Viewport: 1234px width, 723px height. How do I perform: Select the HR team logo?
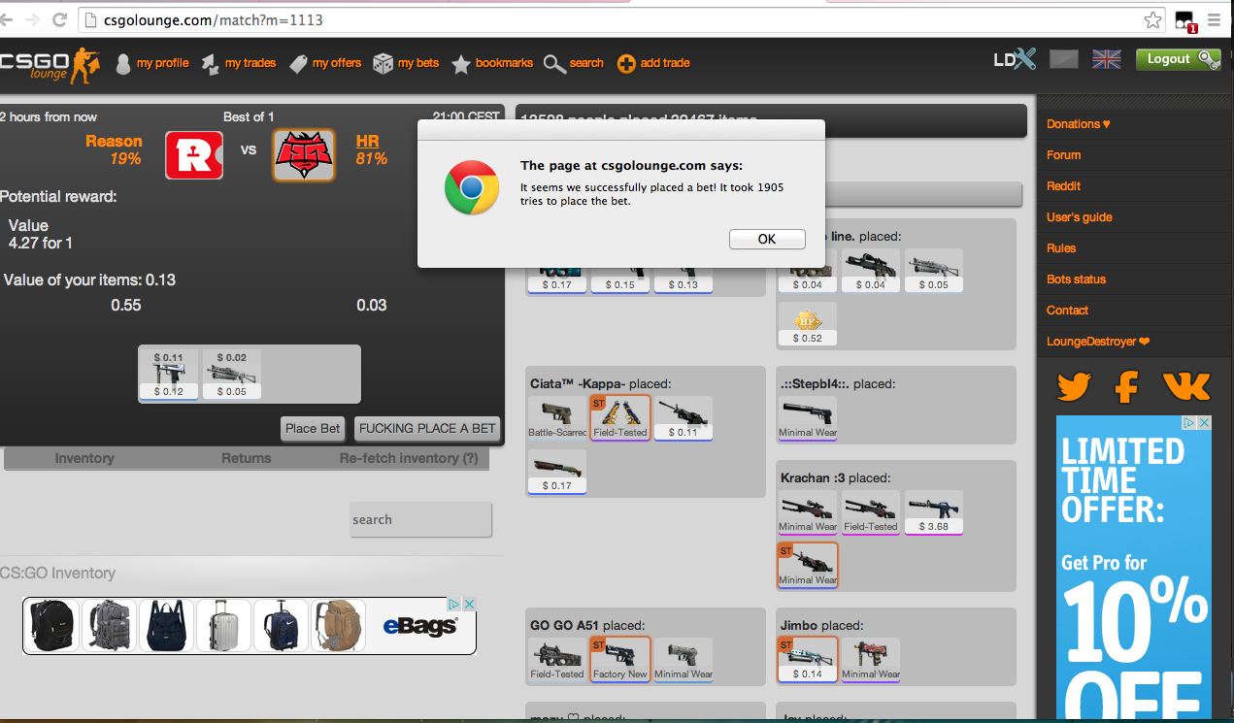[x=304, y=155]
